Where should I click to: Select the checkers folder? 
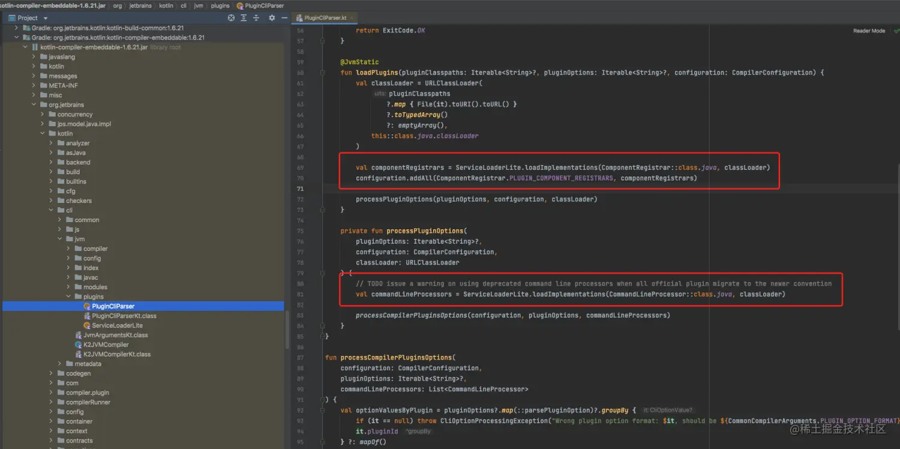pos(79,200)
